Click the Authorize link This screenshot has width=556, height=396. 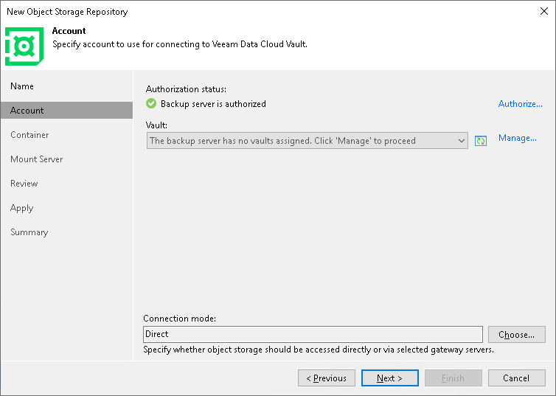(x=520, y=104)
